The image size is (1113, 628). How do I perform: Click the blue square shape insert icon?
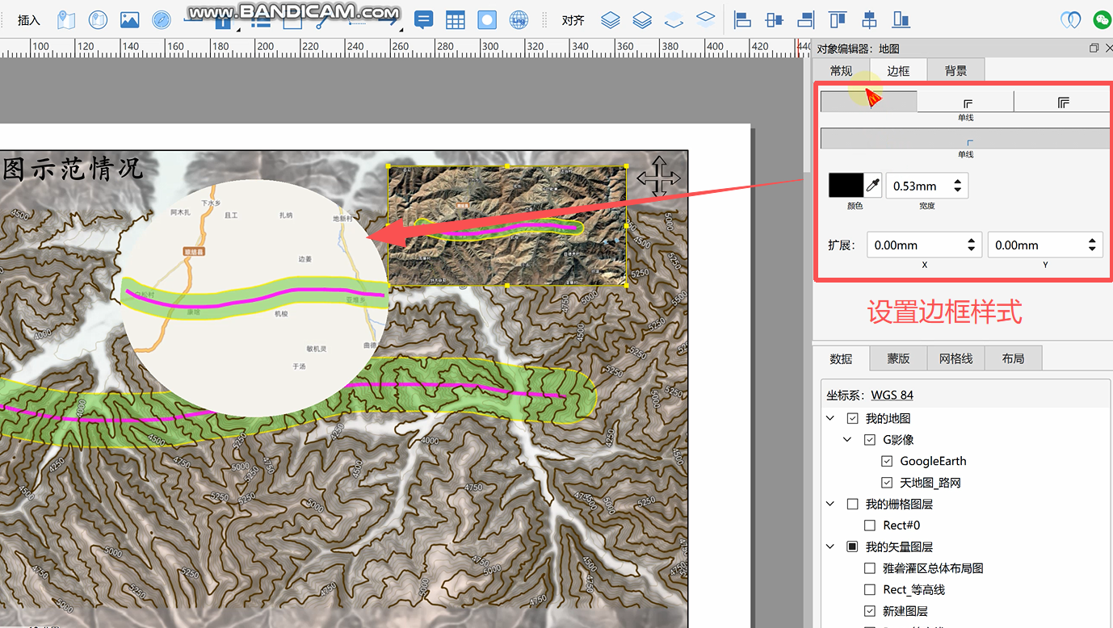tap(487, 20)
